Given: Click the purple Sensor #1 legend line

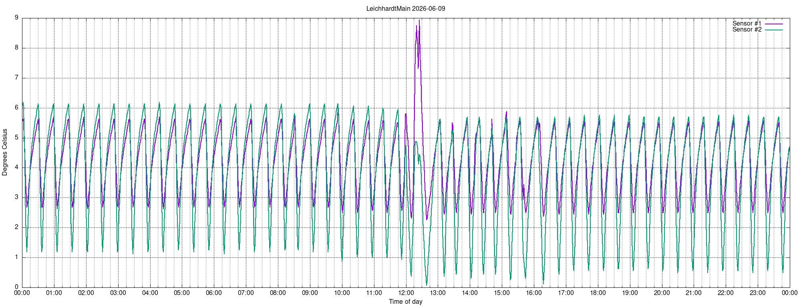Looking at the screenshot, I should coord(774,24).
